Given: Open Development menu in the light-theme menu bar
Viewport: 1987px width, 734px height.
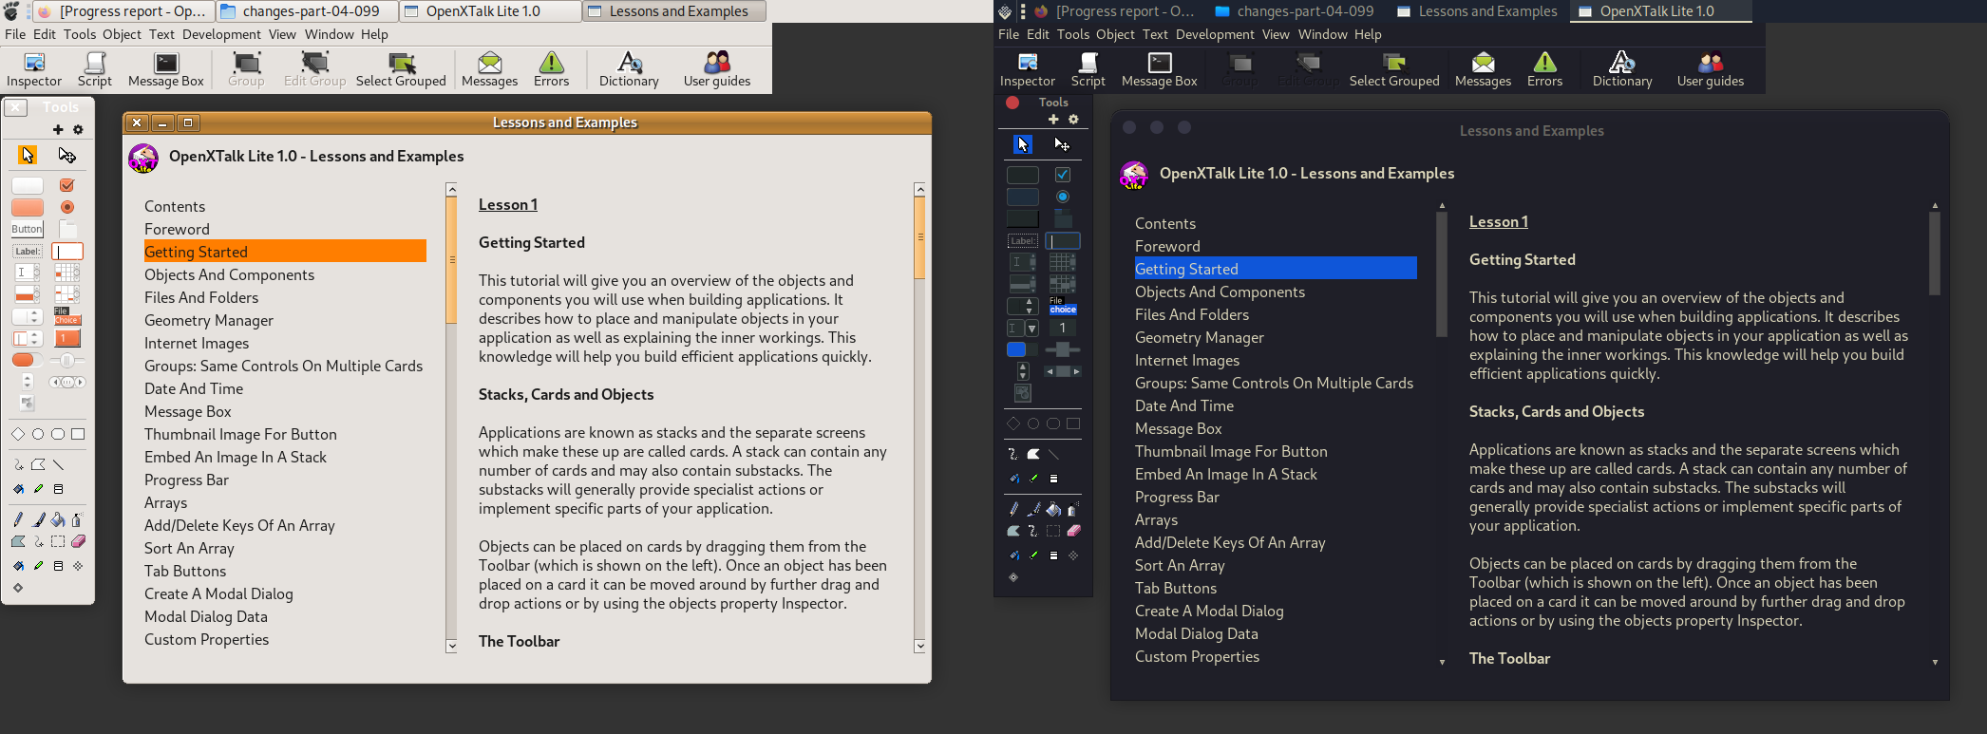Looking at the screenshot, I should 221,34.
